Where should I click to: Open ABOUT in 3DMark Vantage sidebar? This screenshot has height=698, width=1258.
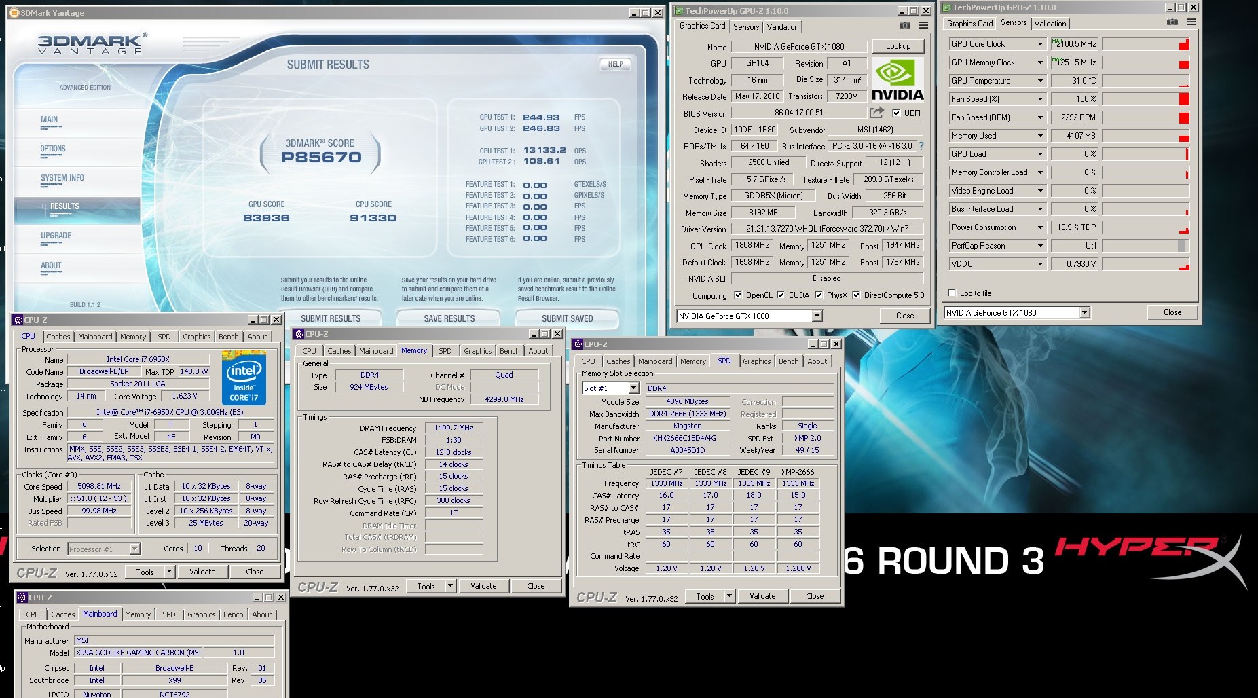coord(51,265)
